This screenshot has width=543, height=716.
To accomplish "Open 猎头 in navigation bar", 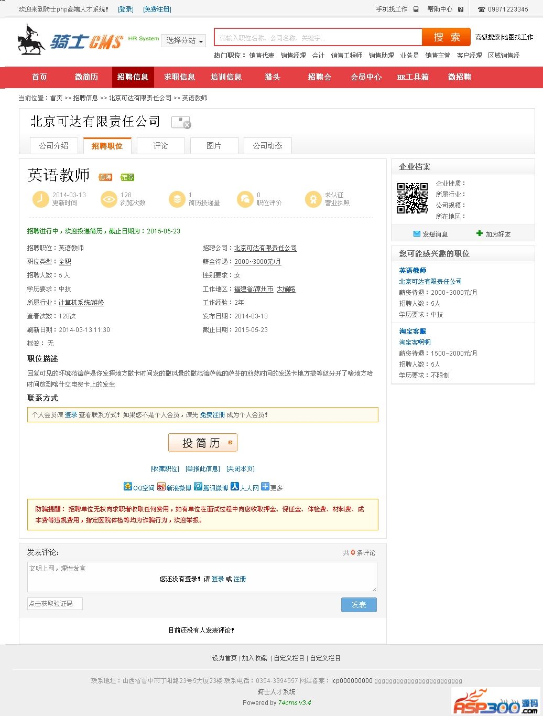I will [273, 77].
